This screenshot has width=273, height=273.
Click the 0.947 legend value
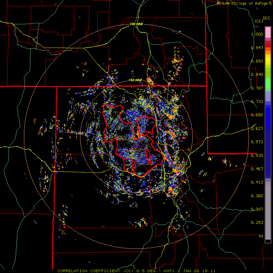[x=257, y=48]
